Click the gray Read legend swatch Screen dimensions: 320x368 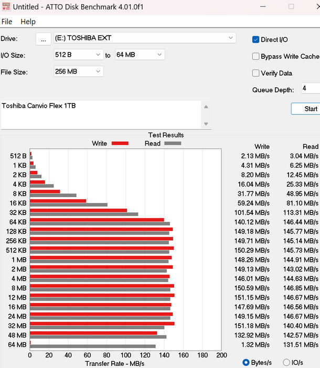[x=173, y=144]
